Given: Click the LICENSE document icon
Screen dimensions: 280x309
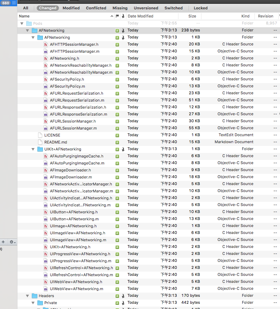Looking at the screenshot, I should tap(40, 135).
